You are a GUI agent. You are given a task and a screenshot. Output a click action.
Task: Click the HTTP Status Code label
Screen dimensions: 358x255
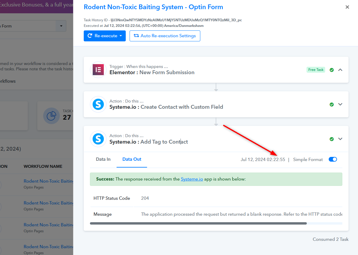tap(112, 198)
